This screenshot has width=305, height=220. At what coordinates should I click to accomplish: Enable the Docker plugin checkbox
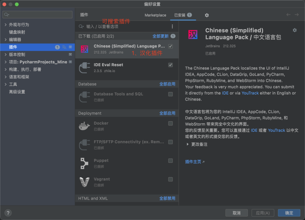[170, 123]
